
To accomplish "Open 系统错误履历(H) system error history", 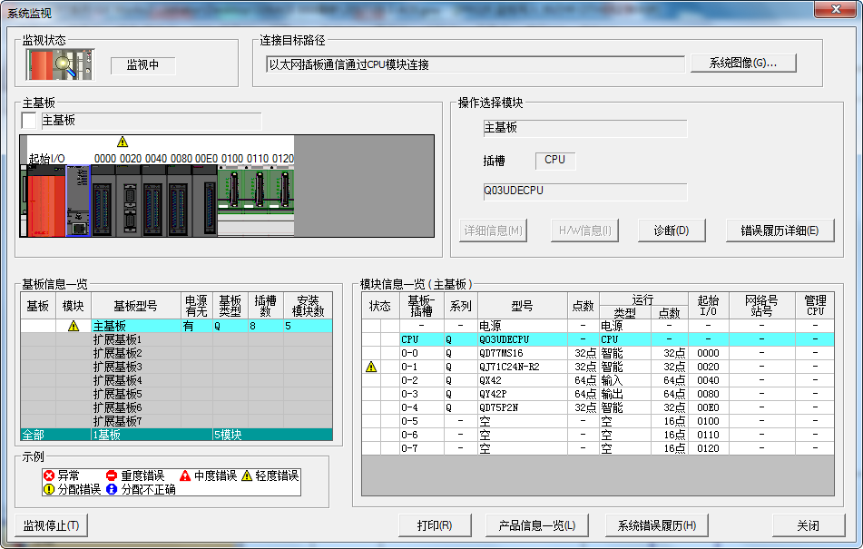I will (656, 525).
